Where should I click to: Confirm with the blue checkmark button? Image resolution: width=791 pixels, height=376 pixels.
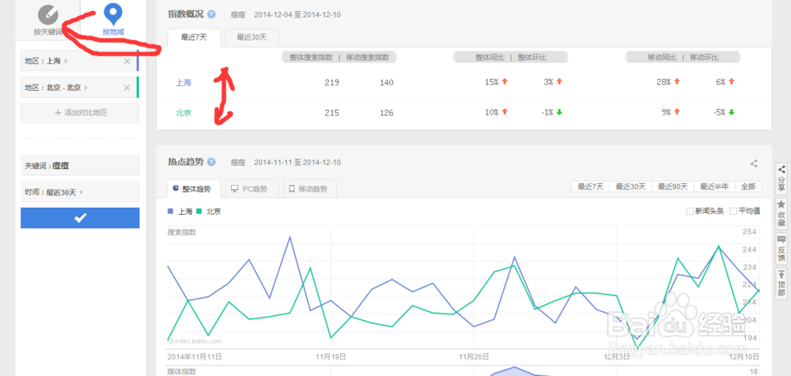[80, 218]
